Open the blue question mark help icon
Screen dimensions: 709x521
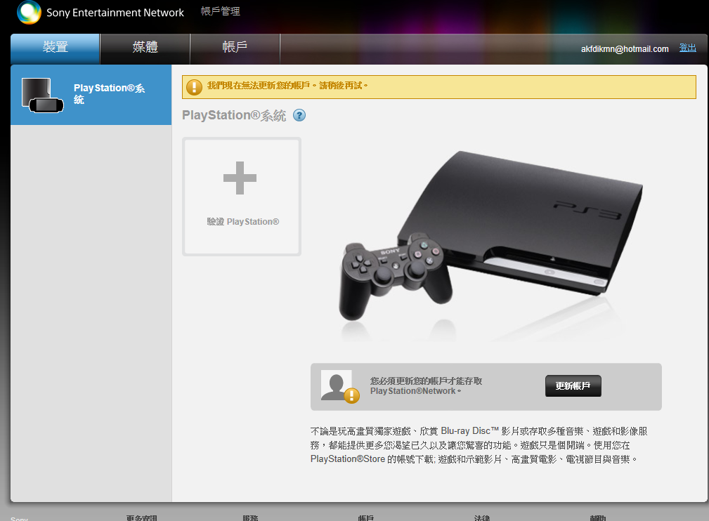click(299, 115)
